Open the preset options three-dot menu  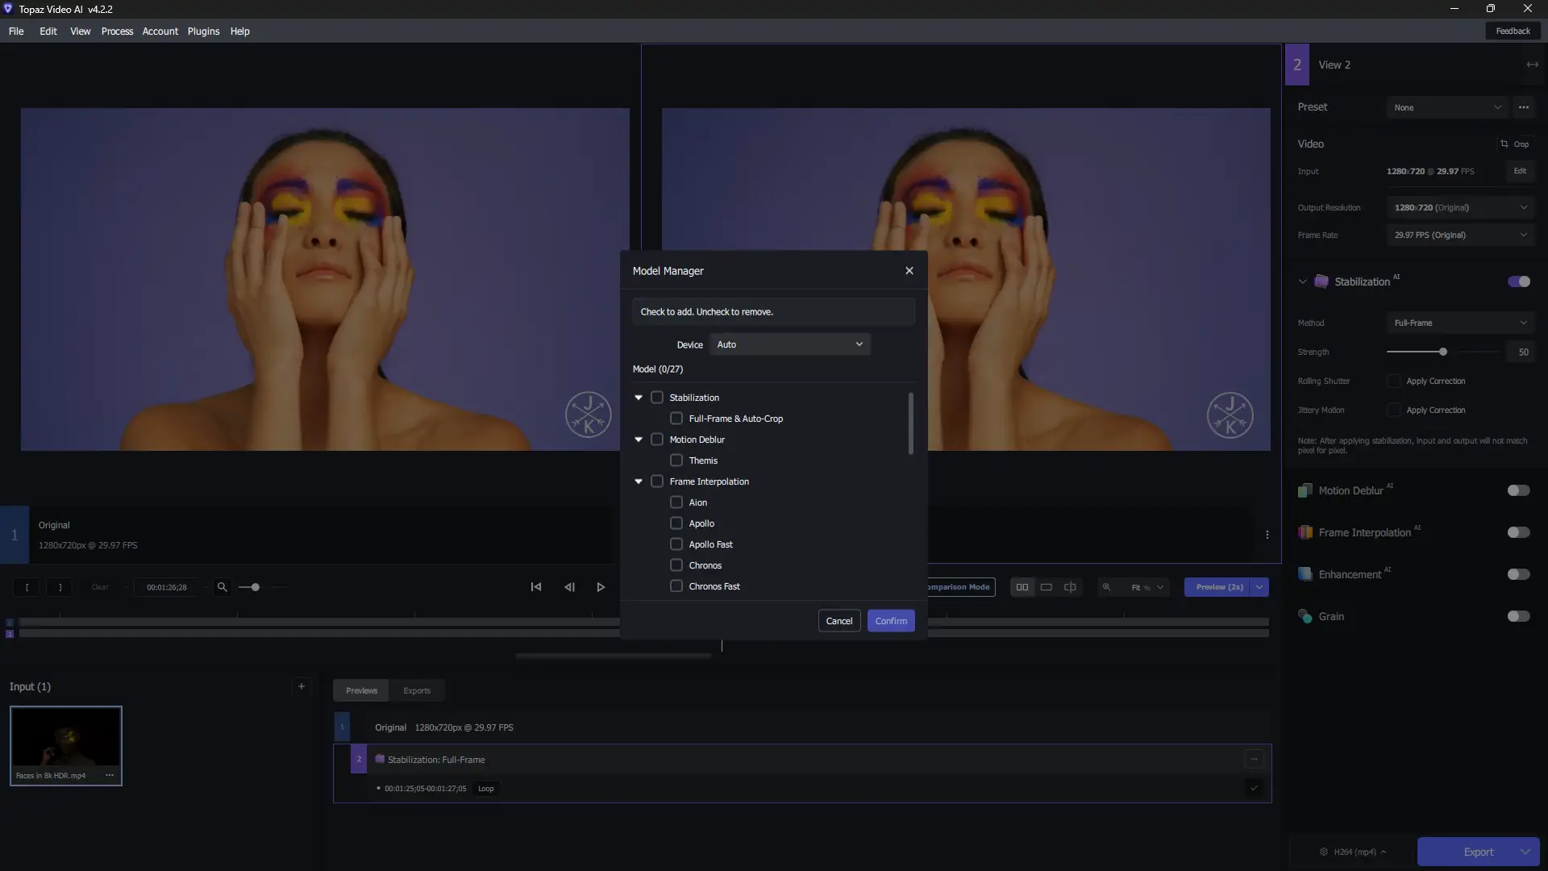pyautogui.click(x=1523, y=107)
